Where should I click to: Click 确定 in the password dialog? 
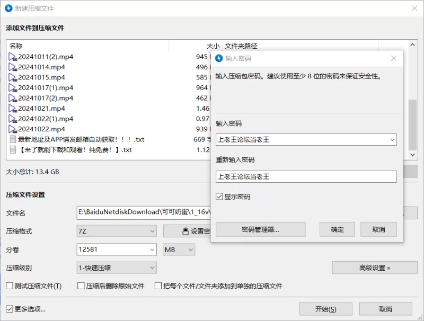point(337,230)
